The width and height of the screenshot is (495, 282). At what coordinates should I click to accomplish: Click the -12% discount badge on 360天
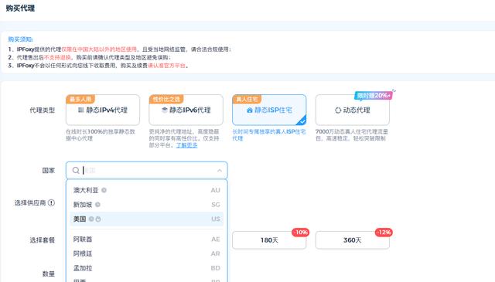click(384, 233)
